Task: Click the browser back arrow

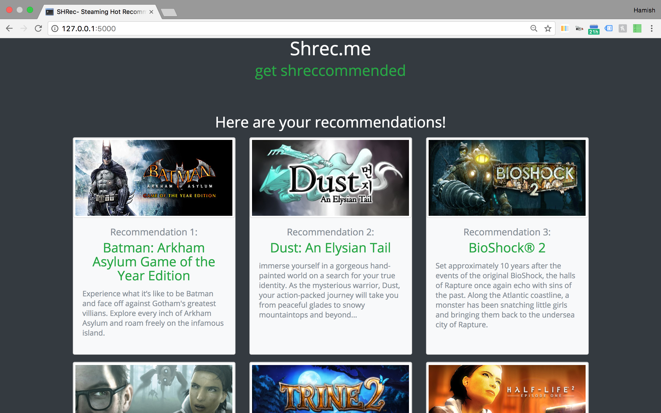Action: point(9,28)
